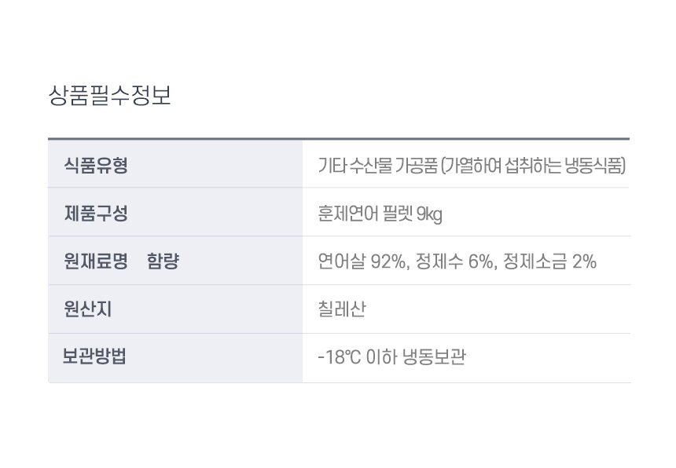Screen dimensions: 676x468
Task: Click the 9kg weight value
Action: (x=429, y=214)
